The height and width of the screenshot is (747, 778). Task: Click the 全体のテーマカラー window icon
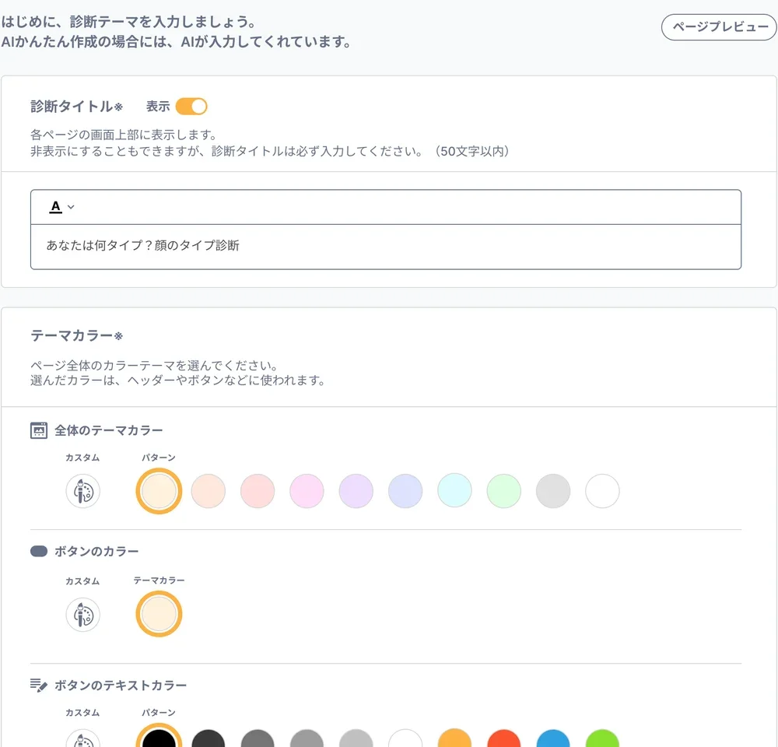click(x=39, y=430)
